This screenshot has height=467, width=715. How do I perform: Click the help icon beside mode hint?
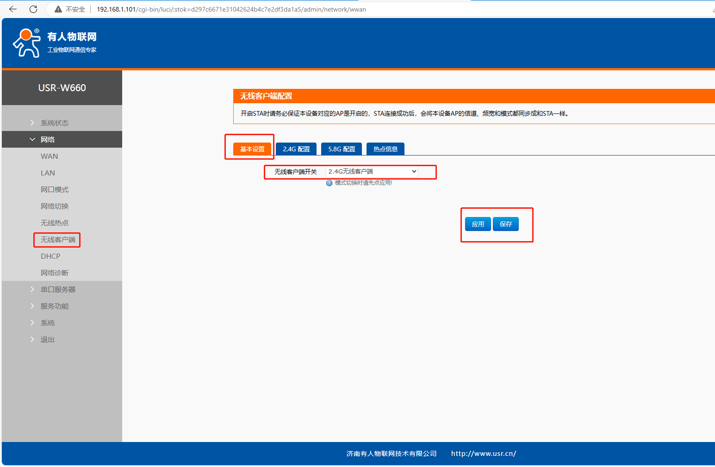tap(330, 183)
